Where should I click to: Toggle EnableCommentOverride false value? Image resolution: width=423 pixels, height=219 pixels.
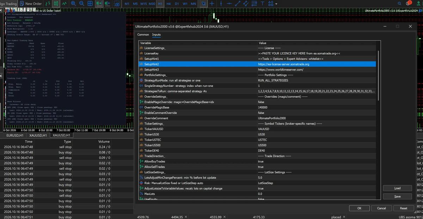317,113
